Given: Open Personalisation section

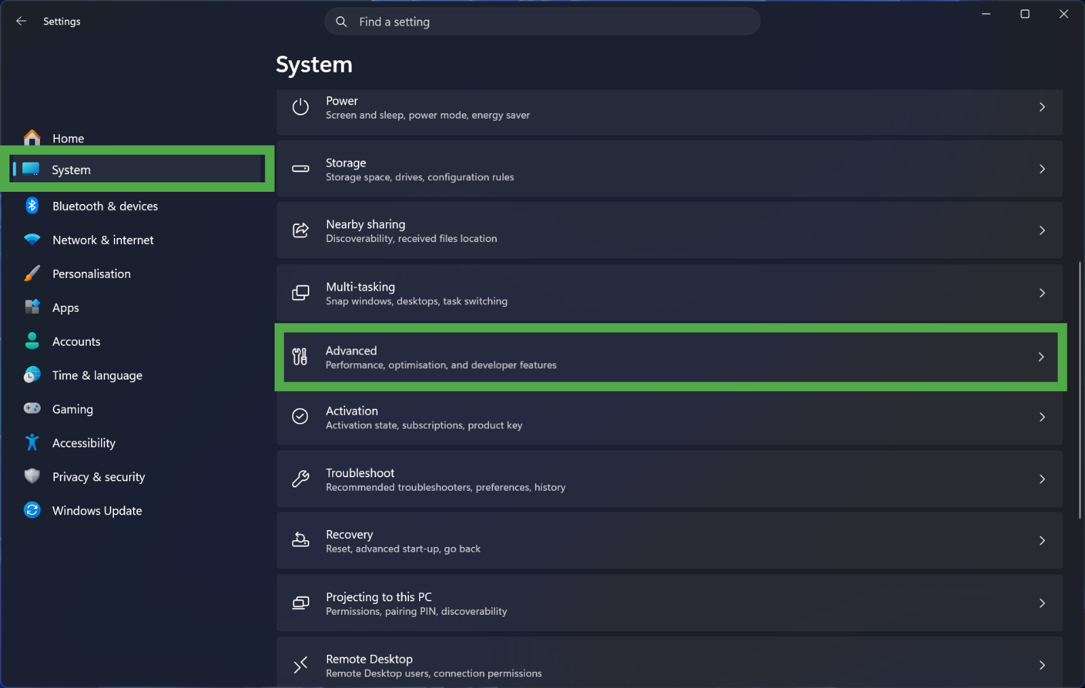Looking at the screenshot, I should pos(92,274).
